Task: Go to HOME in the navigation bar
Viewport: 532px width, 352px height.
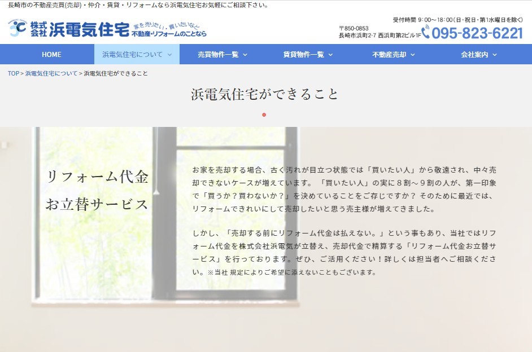Action: pos(51,55)
